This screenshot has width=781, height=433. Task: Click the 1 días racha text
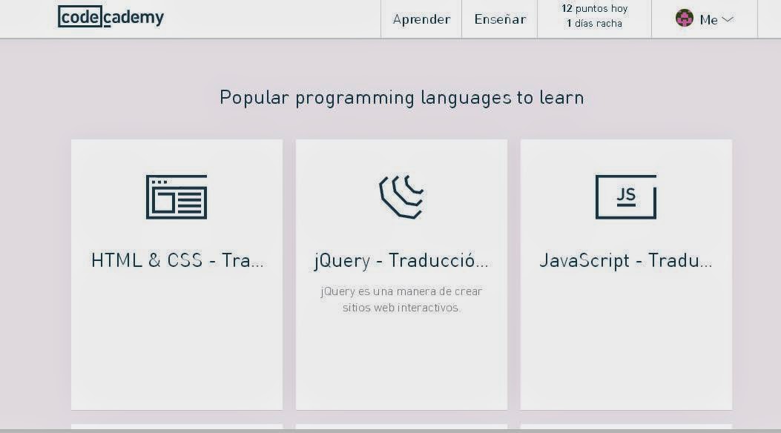tap(594, 24)
